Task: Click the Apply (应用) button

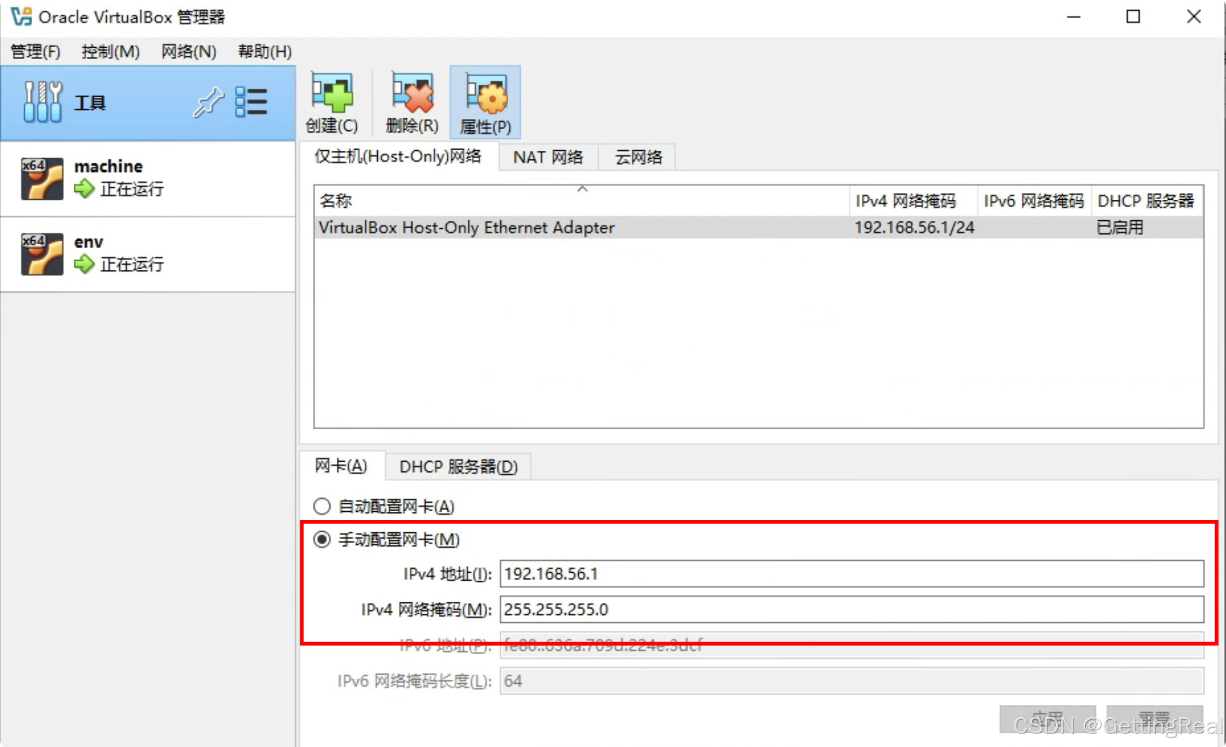Action: 1047,718
